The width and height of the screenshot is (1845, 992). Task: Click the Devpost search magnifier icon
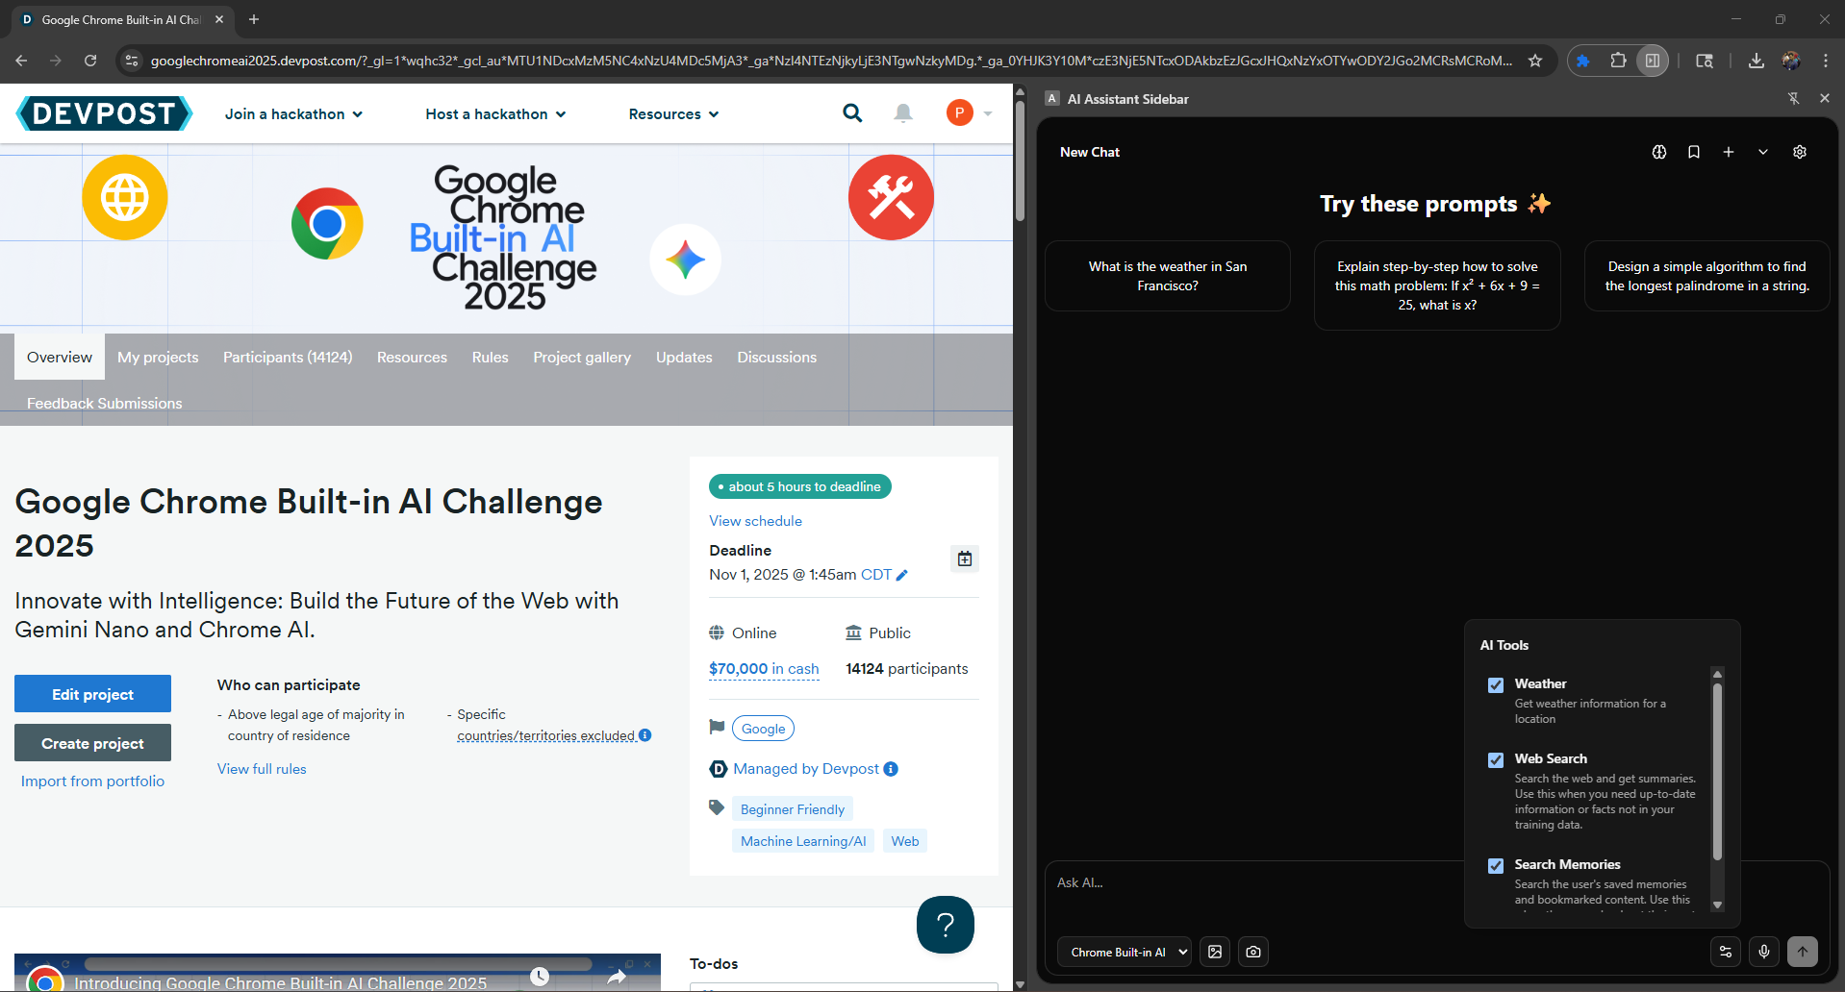coord(852,113)
